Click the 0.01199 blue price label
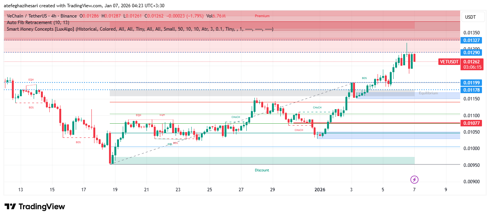Screen dimensions: 490x218 [x=472, y=83]
